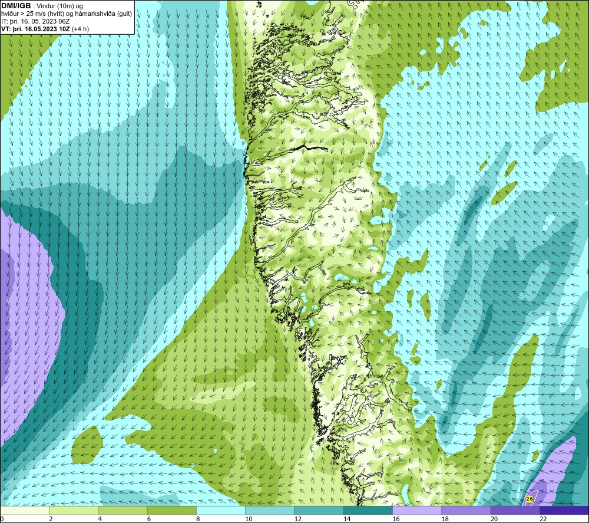Click the legend scale label '8'
This screenshot has width=589, height=523.
pyautogui.click(x=198, y=519)
